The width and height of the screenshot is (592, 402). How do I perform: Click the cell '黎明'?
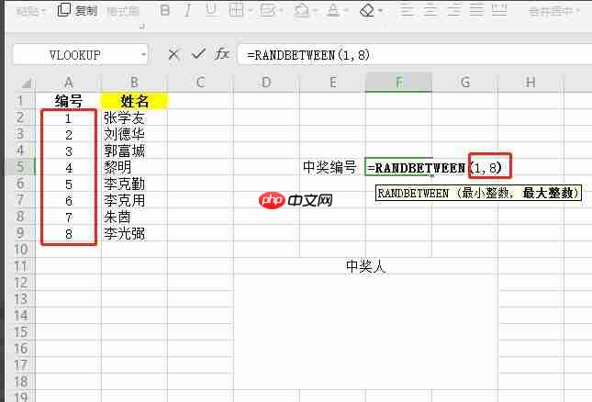point(134,167)
